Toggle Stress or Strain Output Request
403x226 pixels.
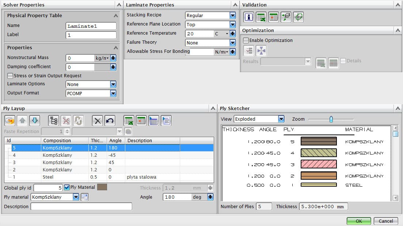click(x=10, y=76)
